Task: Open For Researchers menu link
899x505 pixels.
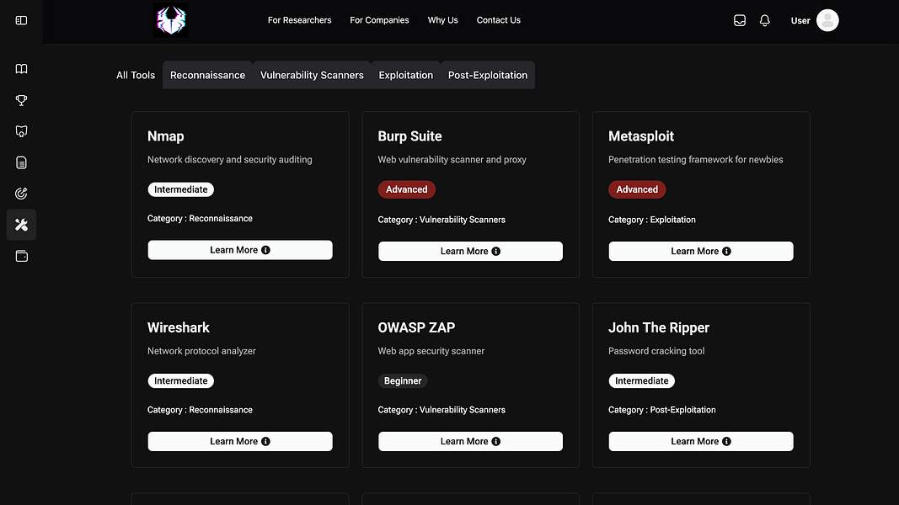Action: click(x=299, y=20)
